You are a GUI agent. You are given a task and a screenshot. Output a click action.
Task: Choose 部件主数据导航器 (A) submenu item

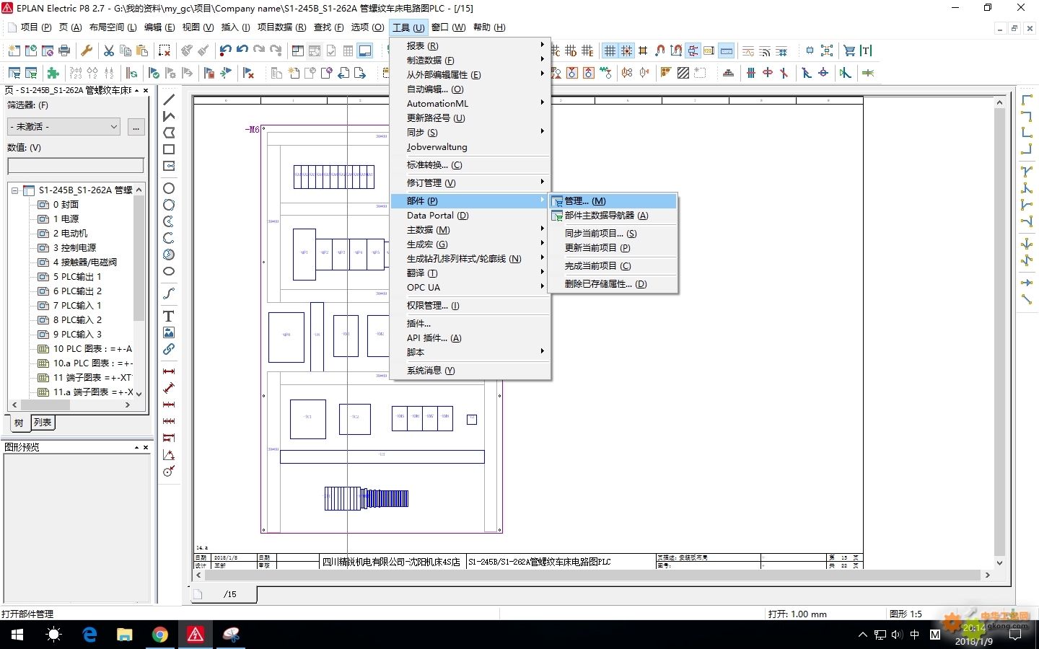(x=613, y=215)
